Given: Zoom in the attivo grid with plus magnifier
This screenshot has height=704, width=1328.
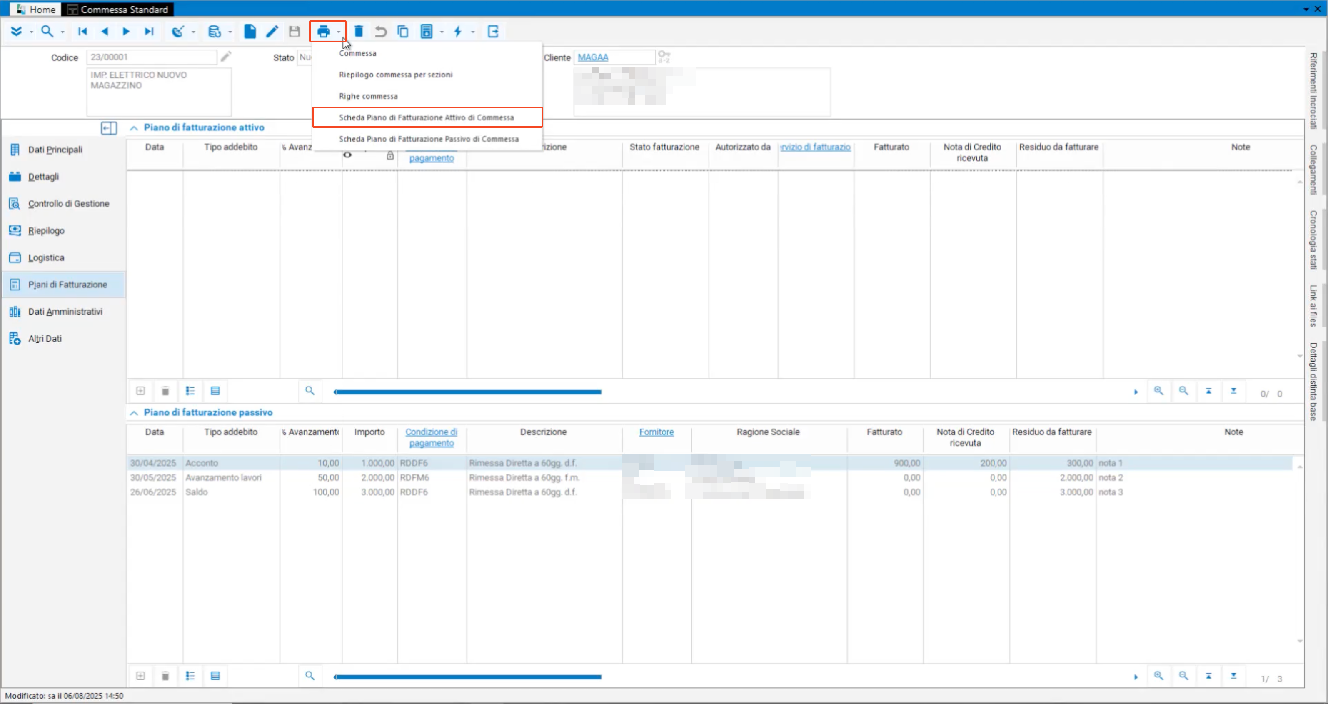Looking at the screenshot, I should [1158, 391].
